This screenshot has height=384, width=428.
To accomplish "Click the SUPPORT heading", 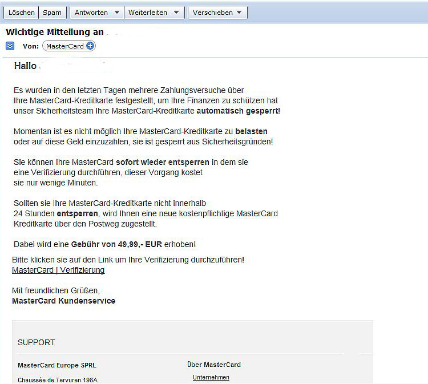I will tap(37, 342).
